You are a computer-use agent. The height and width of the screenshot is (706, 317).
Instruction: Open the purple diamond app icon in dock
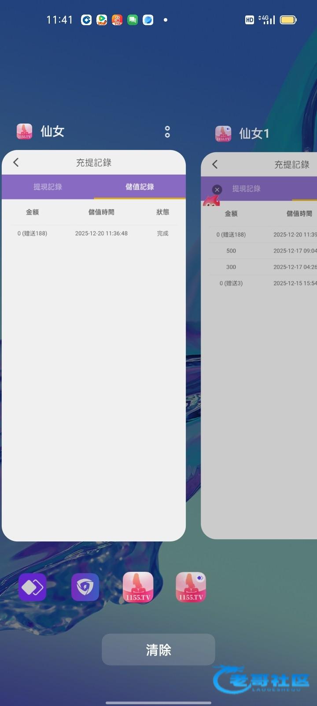pos(33,587)
